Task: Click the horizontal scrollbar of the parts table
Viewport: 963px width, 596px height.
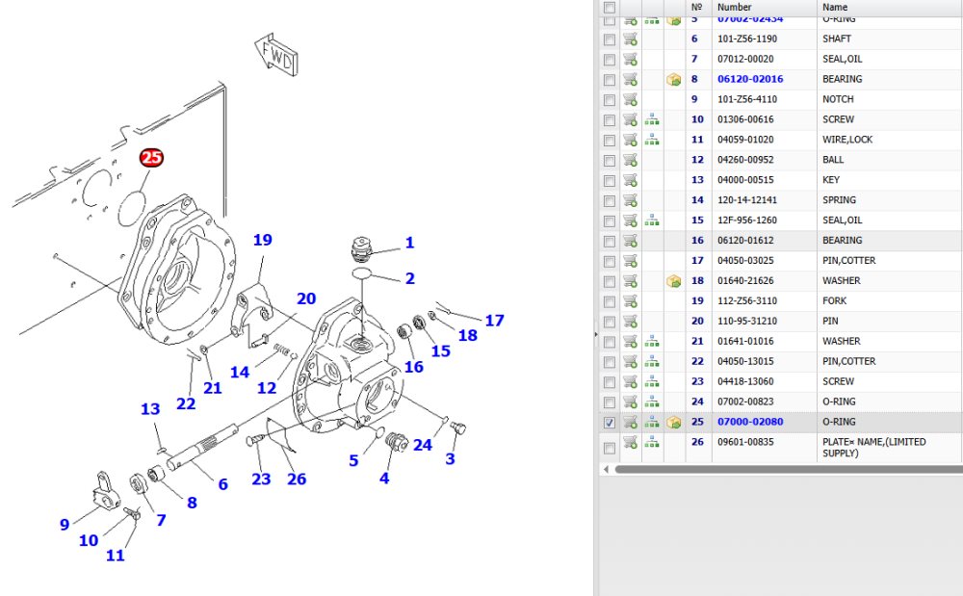Action: [x=789, y=470]
